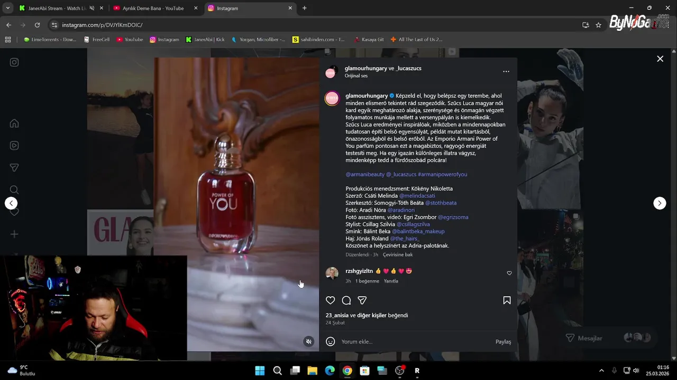
Task: Open JanerAbi | Kick bookmark
Action: [x=205, y=40]
